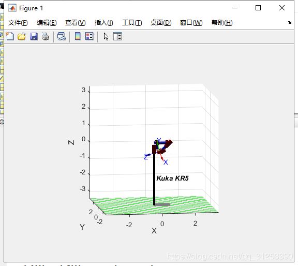
Task: Open a file with the folder icon
Action: click(x=22, y=36)
